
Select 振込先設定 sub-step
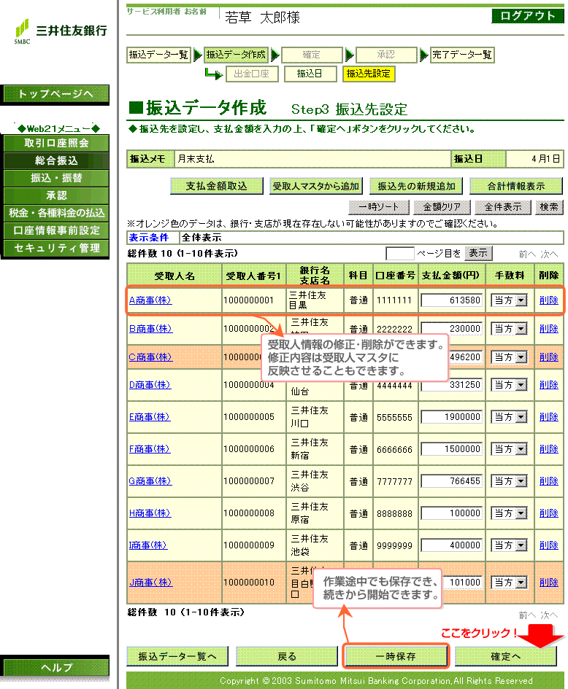369,74
